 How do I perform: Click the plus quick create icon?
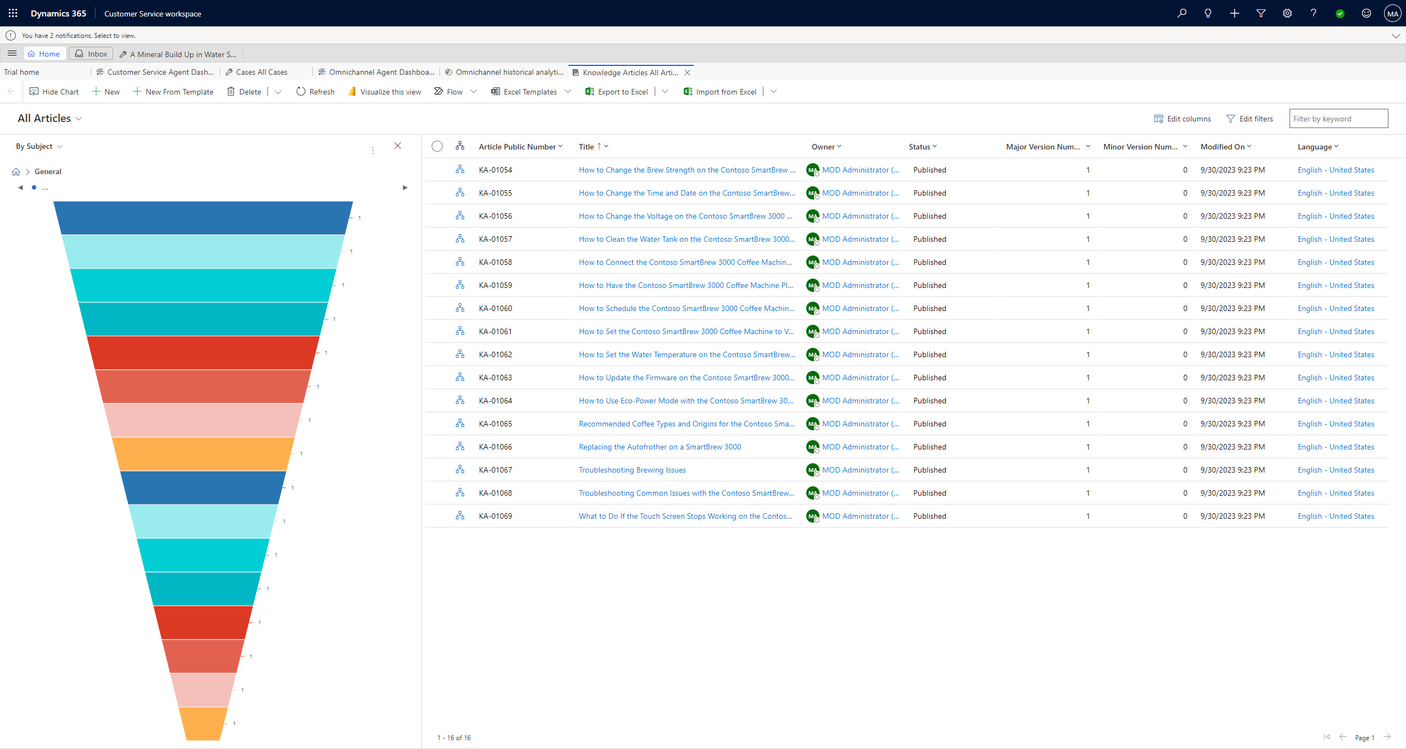[x=1235, y=13]
